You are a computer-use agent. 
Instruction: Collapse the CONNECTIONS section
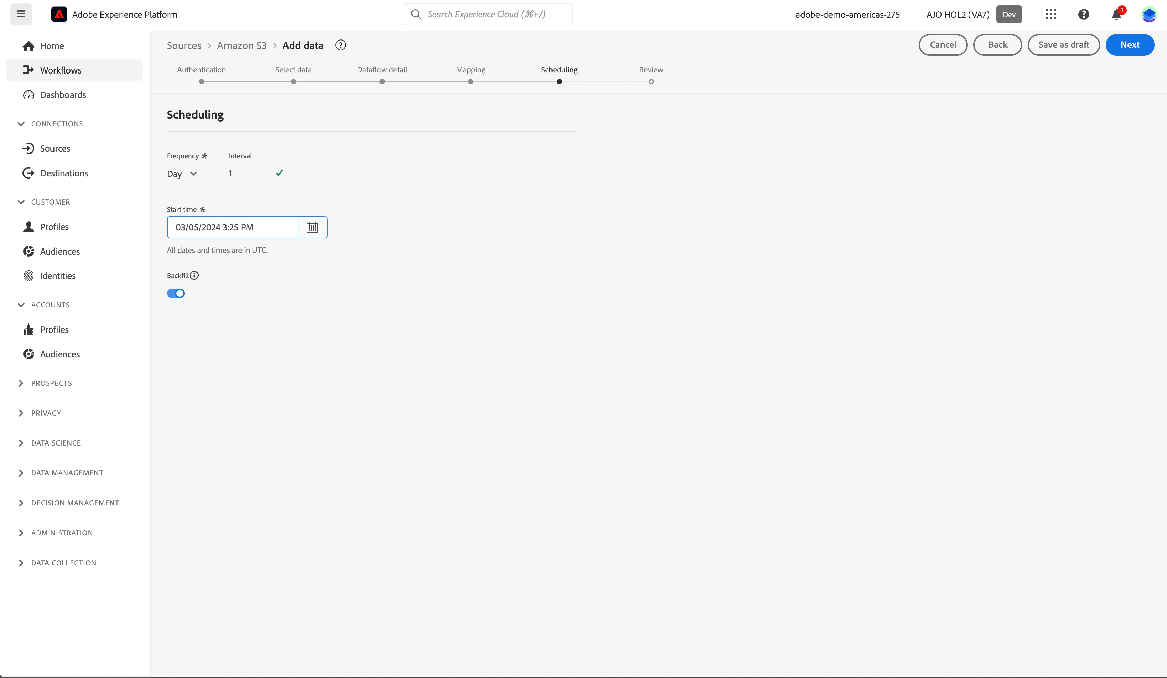point(51,124)
